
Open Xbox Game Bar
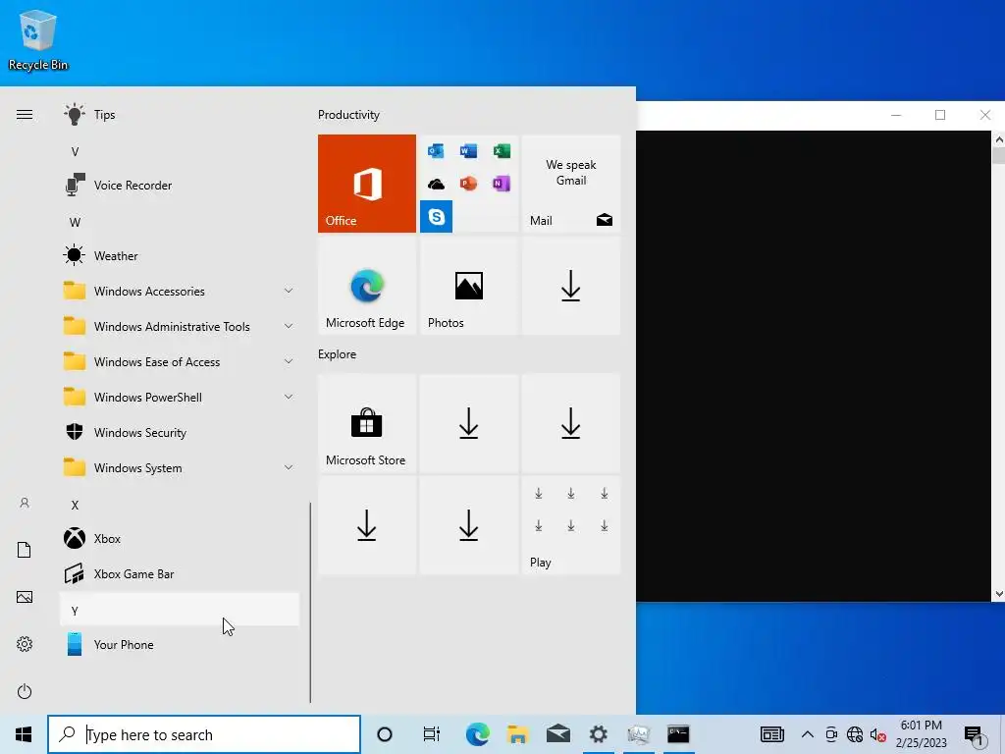pos(180,573)
